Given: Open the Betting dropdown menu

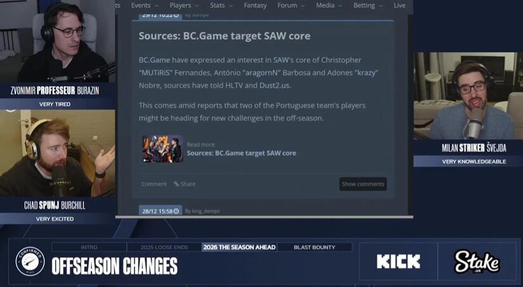Looking at the screenshot, I should [368, 5].
